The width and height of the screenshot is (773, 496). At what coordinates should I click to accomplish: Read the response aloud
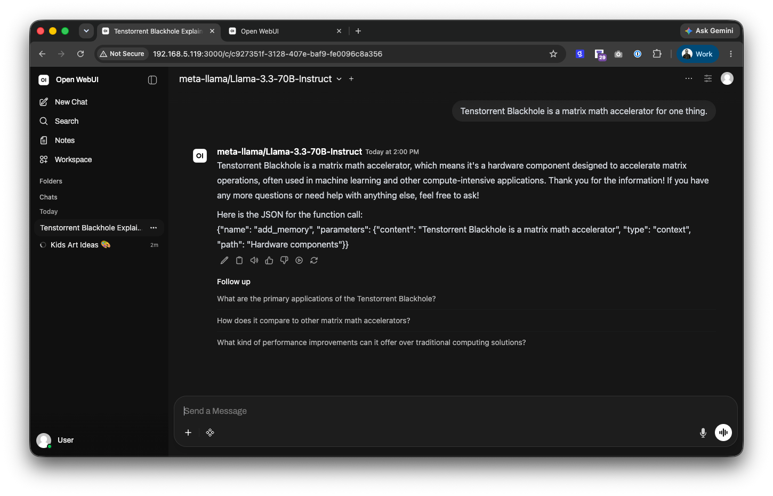point(254,260)
